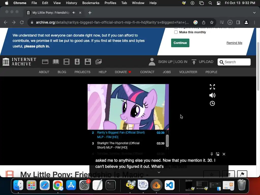Click SIGN UP link
Viewport: 260px width, 195px height.
(165, 62)
